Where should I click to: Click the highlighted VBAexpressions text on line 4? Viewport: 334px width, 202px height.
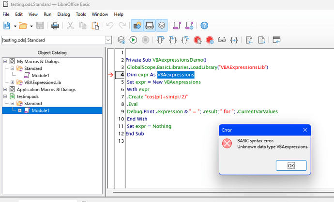[176, 75]
